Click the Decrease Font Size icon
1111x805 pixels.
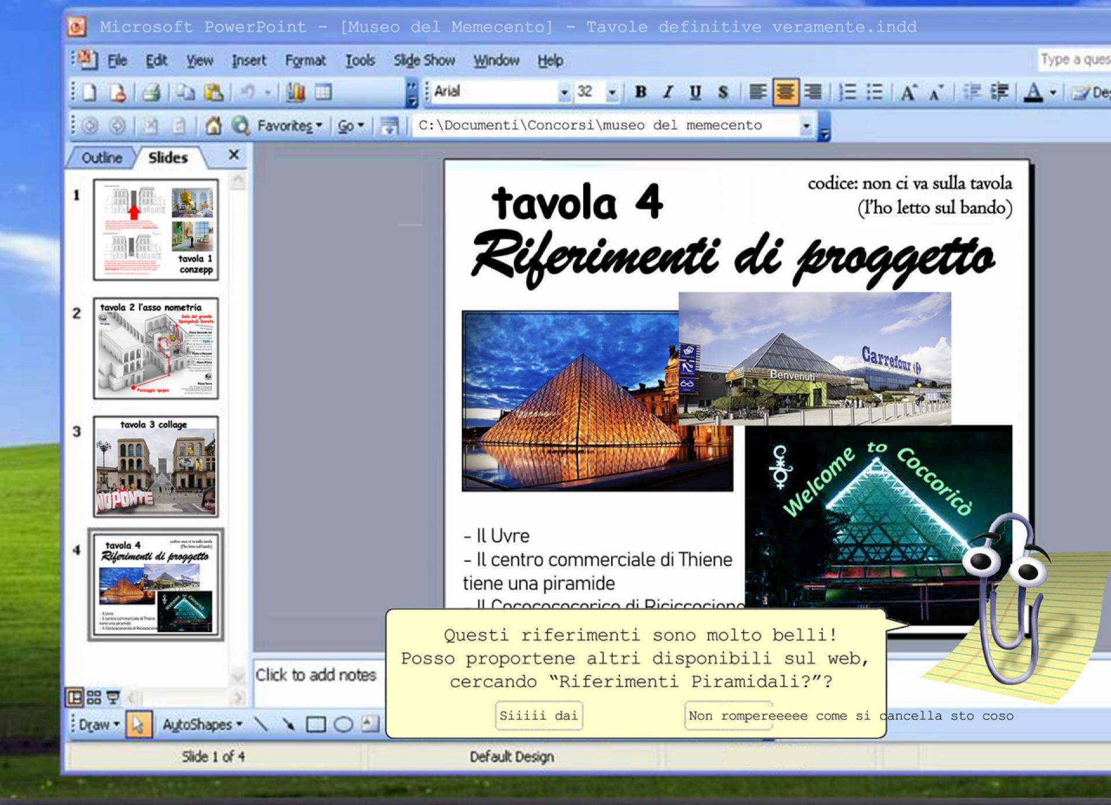936,93
